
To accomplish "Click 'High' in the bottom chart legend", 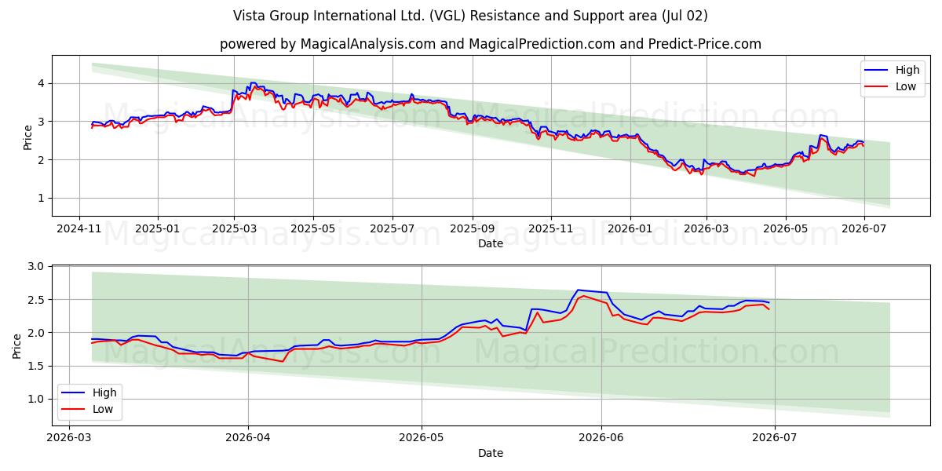I will pyautogui.click(x=104, y=392).
